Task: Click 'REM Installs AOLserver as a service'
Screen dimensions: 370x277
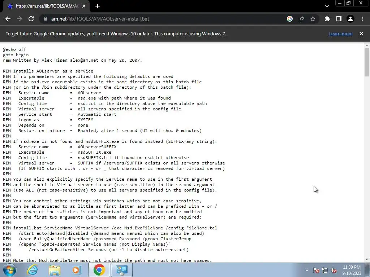Action: (48, 71)
